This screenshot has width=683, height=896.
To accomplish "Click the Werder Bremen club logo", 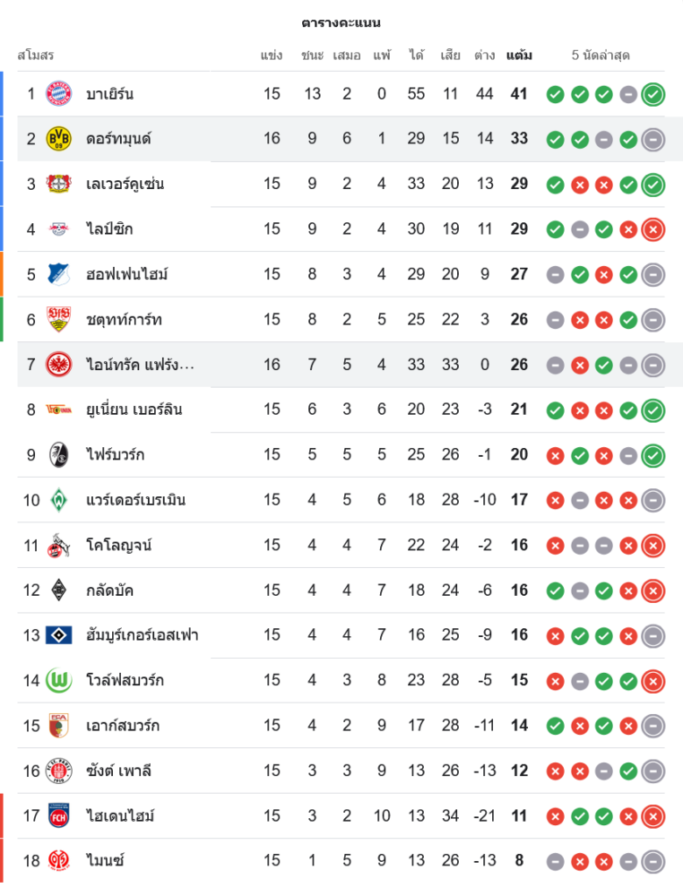I will 58,500.
